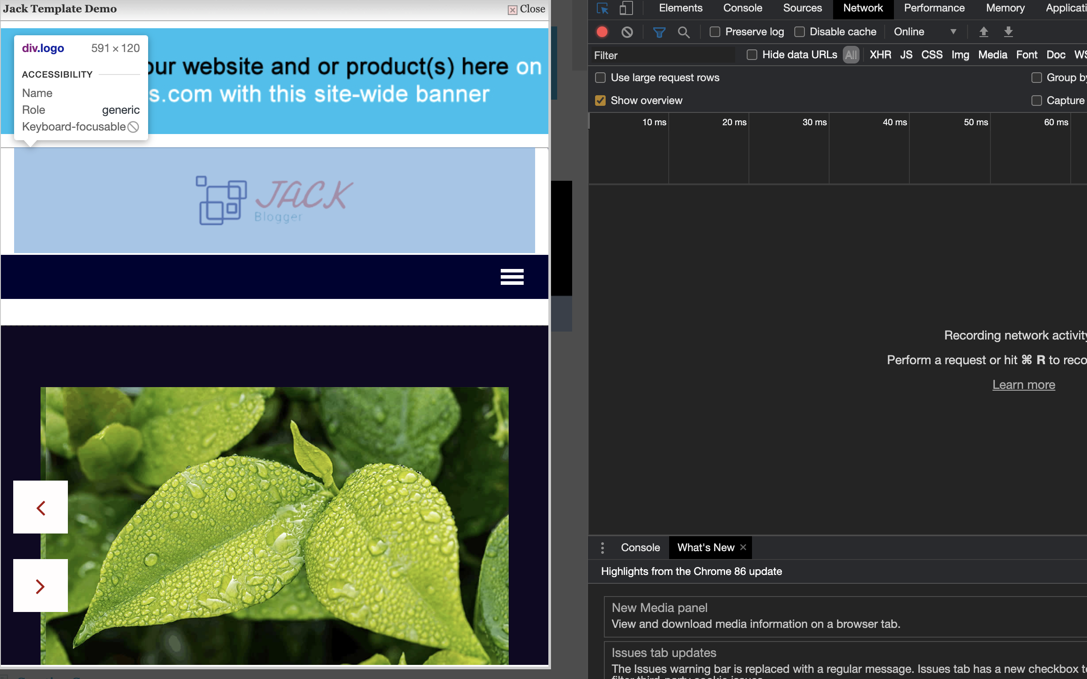The height and width of the screenshot is (679, 1087).
Task: Click the inspect element picker icon
Action: [x=602, y=8]
